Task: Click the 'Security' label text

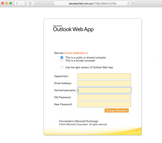Action: click(x=59, y=53)
